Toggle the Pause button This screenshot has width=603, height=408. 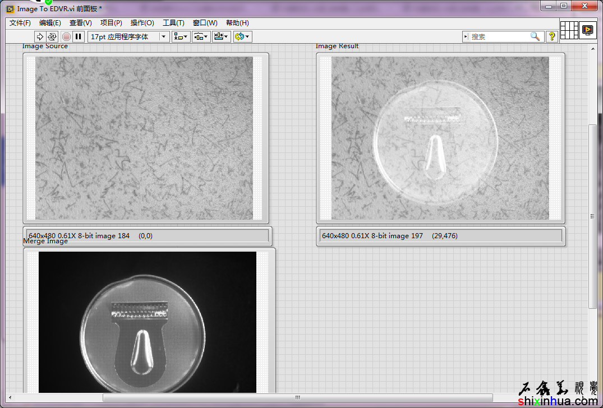(79, 36)
